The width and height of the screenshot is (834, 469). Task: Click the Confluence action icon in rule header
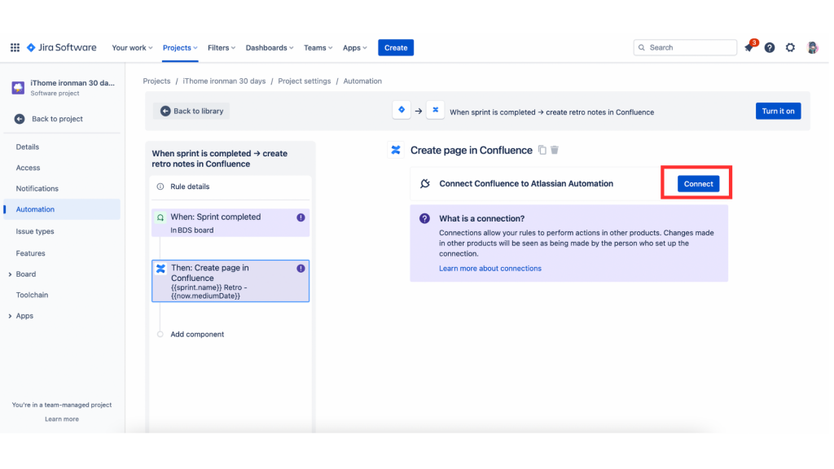pyautogui.click(x=435, y=110)
